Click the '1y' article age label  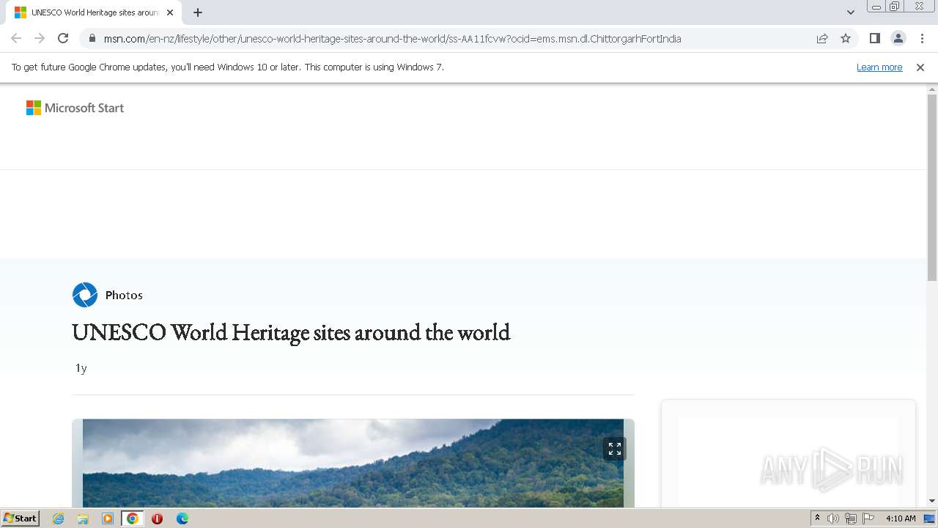click(x=81, y=368)
